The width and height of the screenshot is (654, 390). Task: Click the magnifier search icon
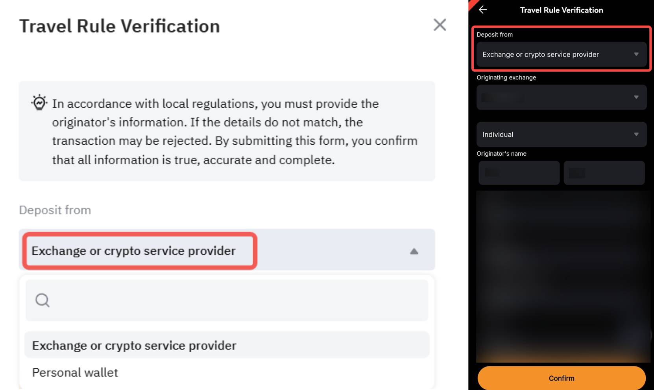(42, 300)
